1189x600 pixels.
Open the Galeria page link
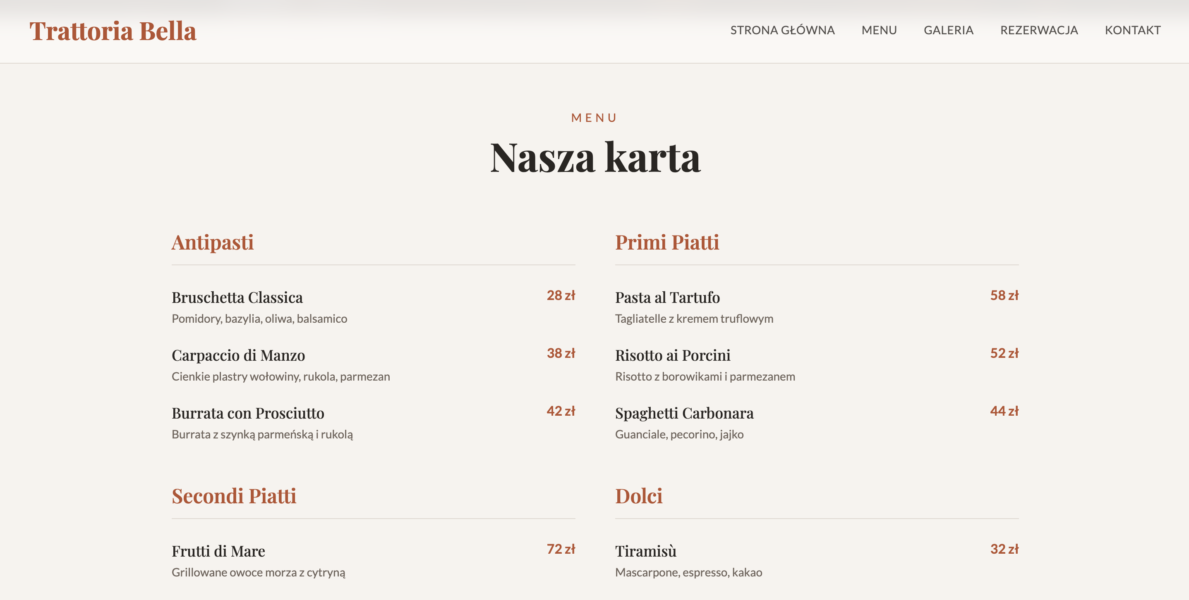coord(948,31)
